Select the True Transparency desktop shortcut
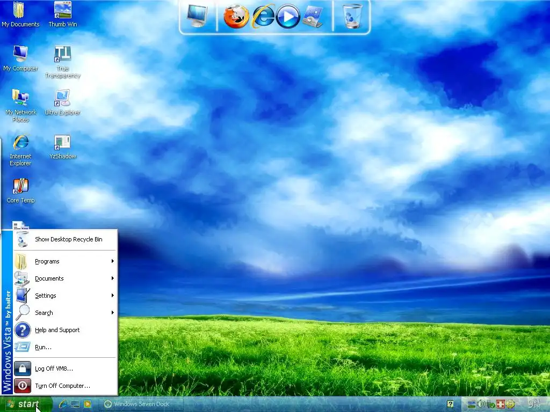The height and width of the screenshot is (412, 550). coord(62,62)
